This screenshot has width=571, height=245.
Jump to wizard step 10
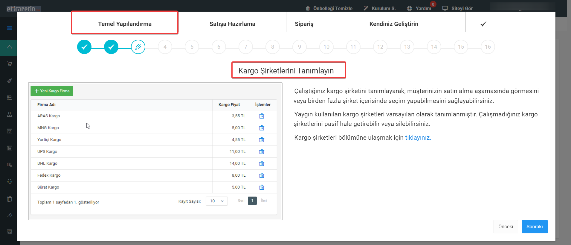pos(326,47)
